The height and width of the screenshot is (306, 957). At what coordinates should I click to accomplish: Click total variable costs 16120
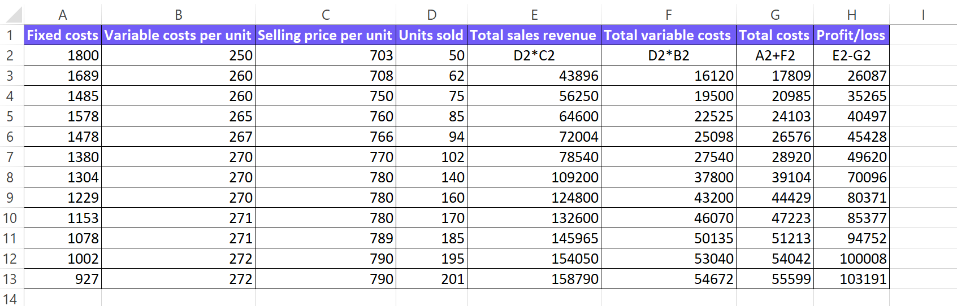click(669, 76)
